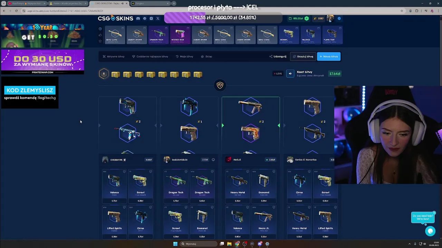This screenshot has width=442, height=248.
Task: Click the Windows taskbar search box
Action: [x=198, y=244]
